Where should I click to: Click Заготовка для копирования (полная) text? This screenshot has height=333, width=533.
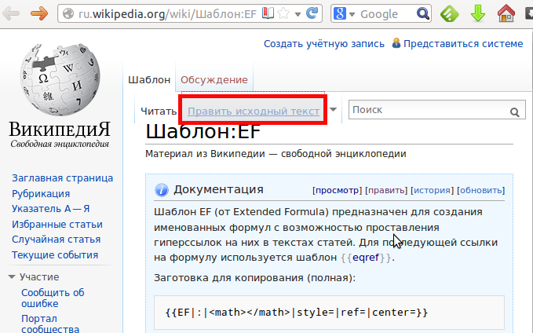pos(254,278)
